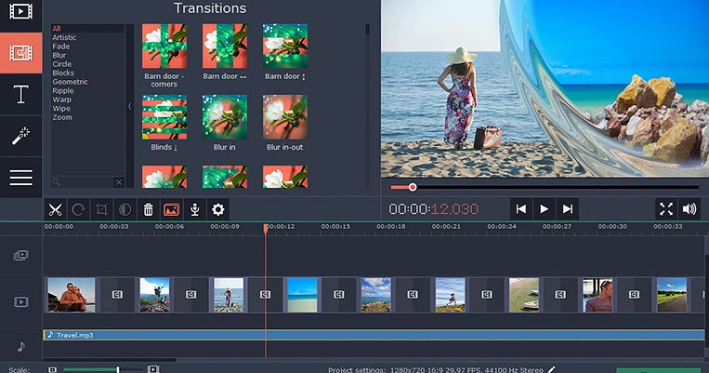Select the Travel.mp3 audio clip
The width and height of the screenshot is (709, 373).
click(374, 335)
